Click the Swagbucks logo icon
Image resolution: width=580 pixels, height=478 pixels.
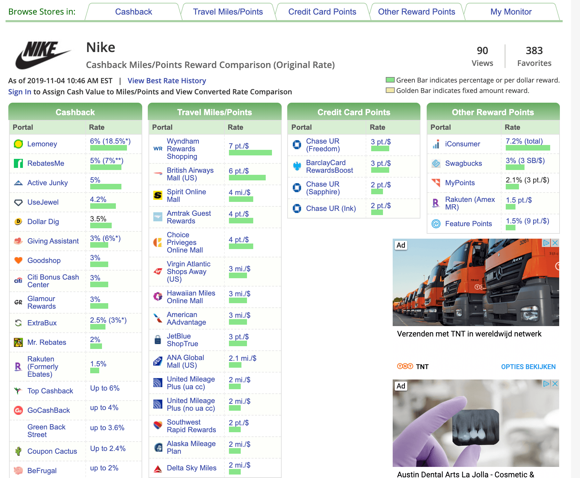point(436,163)
